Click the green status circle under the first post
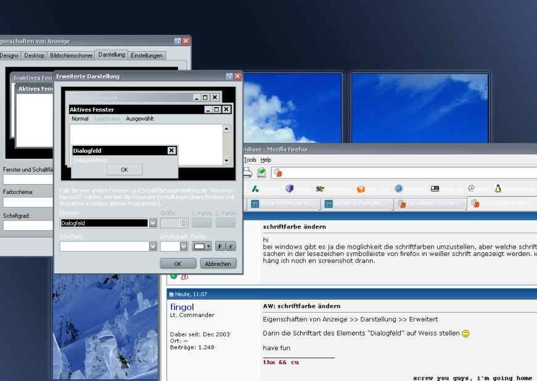Viewport: 537px width, 381px height. pyautogui.click(x=174, y=276)
